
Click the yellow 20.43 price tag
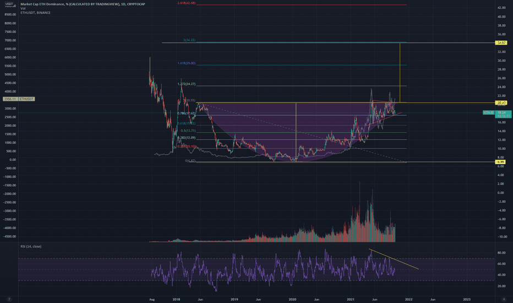(x=501, y=103)
